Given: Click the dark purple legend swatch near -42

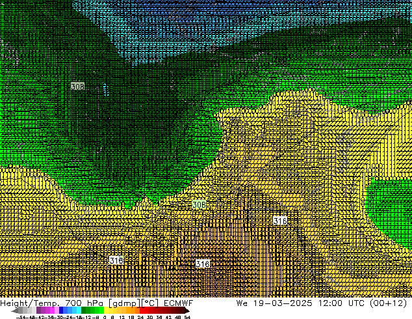Looking at the screenshot, I should click(38, 311).
